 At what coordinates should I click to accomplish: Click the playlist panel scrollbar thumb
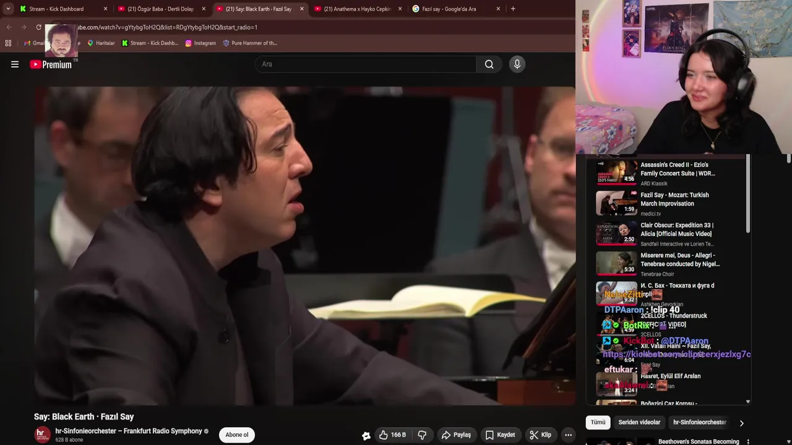click(748, 195)
